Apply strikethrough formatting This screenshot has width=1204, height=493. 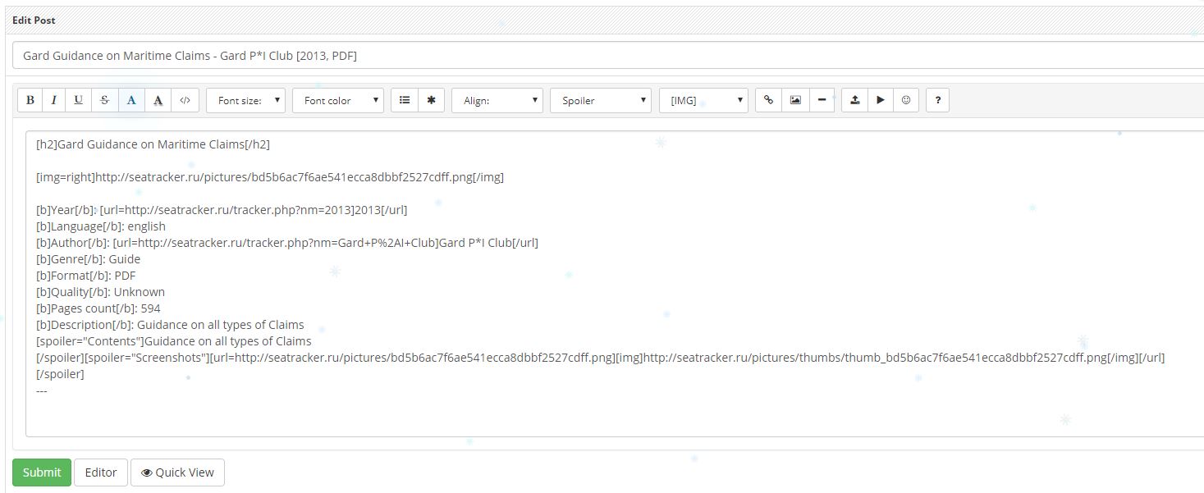point(104,100)
